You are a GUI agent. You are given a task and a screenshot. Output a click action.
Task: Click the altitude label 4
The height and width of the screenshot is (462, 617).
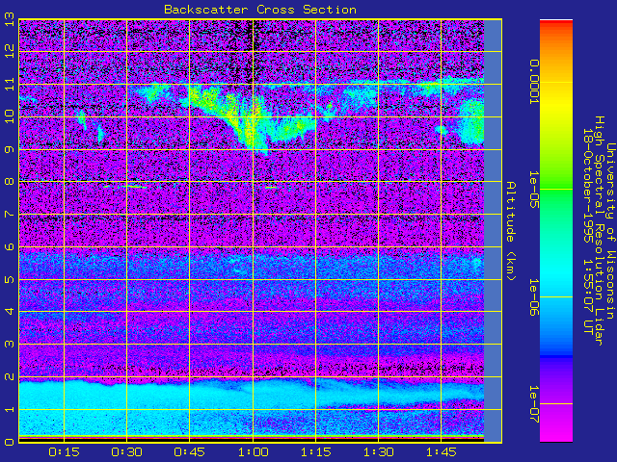point(9,311)
